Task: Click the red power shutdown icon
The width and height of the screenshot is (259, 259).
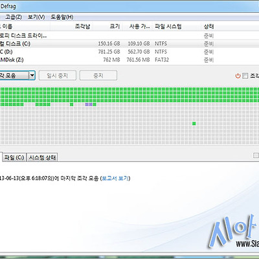Action: pyautogui.click(x=238, y=76)
